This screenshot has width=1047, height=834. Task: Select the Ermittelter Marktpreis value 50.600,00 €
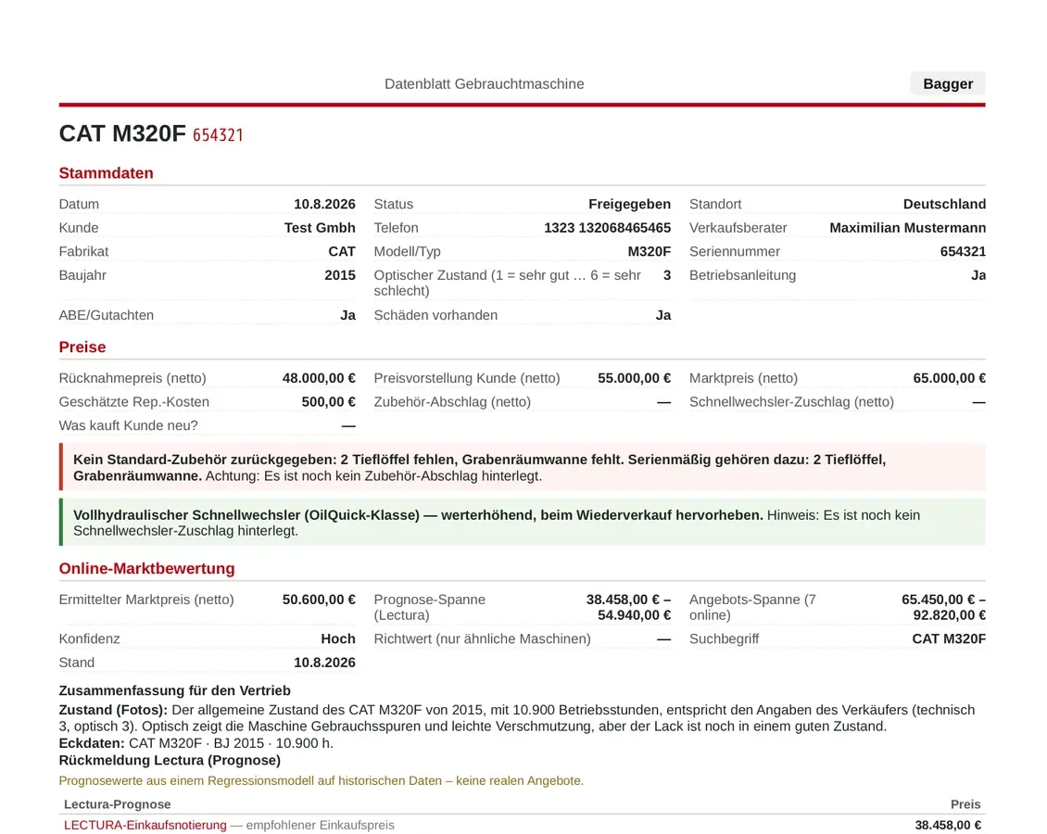pyautogui.click(x=319, y=600)
